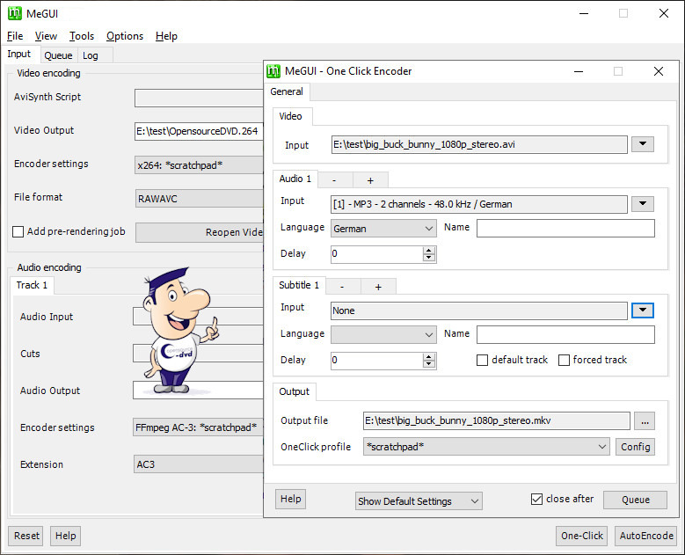Screen dimensions: 685x555
Task: Click the audio track Name text field
Action: click(x=565, y=229)
